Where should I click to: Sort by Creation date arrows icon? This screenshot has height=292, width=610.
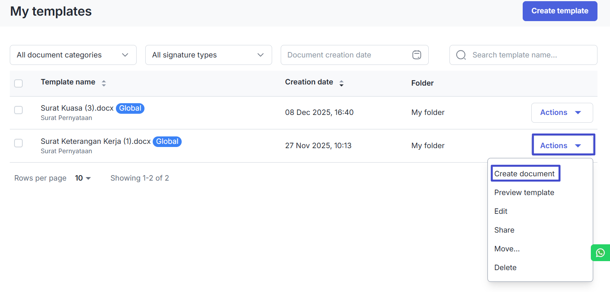(341, 83)
